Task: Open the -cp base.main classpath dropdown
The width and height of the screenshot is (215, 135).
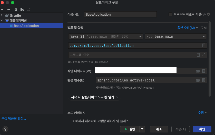Action: click(x=176, y=36)
